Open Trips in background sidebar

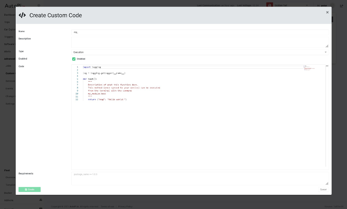[x=7, y=22]
